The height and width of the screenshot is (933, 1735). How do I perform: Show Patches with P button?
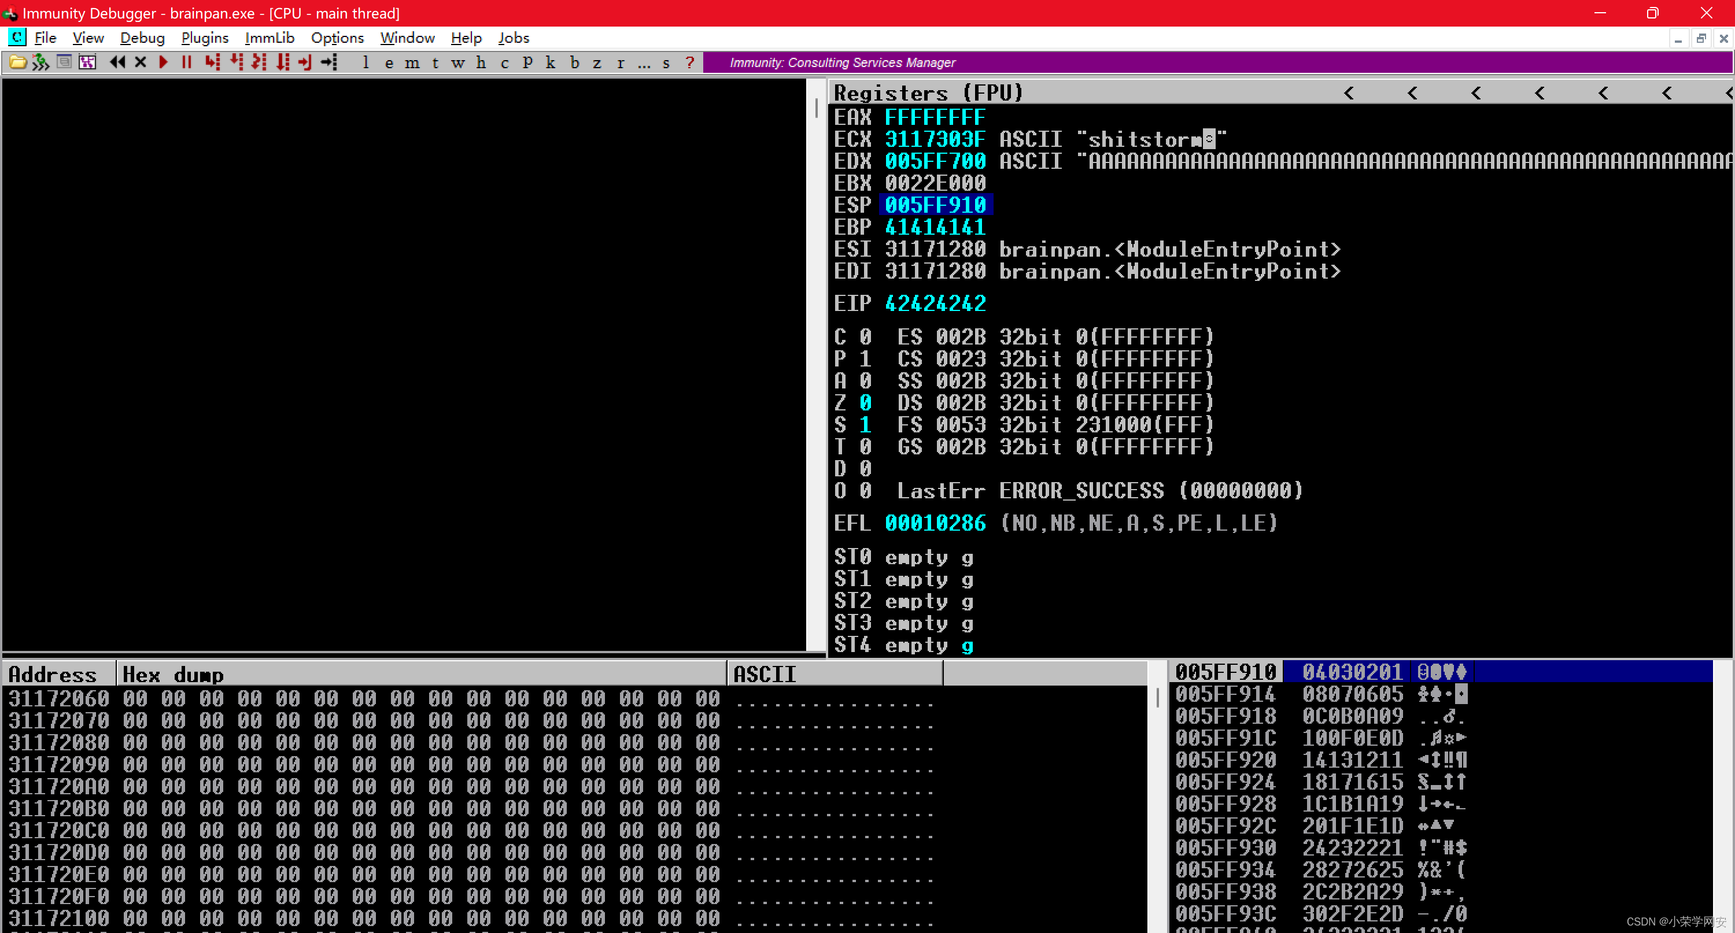pos(527,62)
